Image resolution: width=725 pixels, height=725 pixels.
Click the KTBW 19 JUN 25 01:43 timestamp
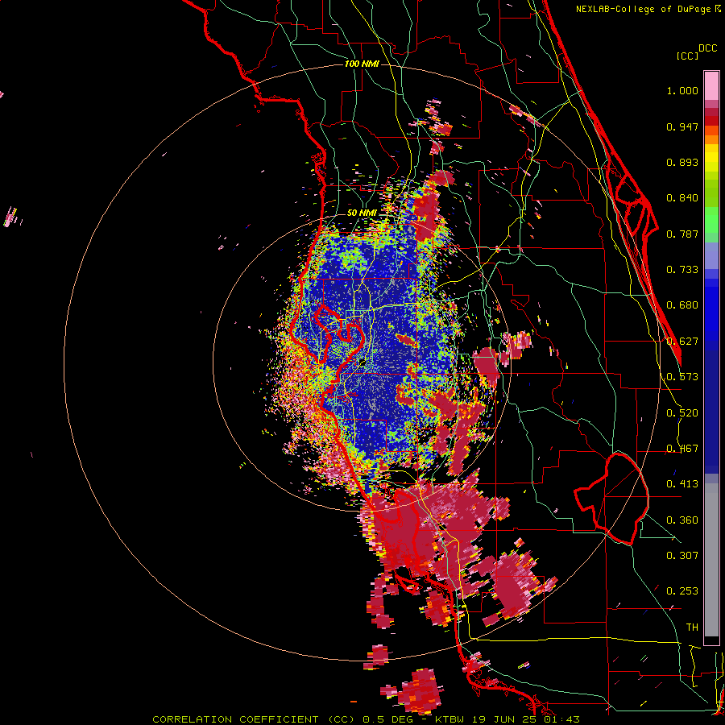[x=507, y=719]
